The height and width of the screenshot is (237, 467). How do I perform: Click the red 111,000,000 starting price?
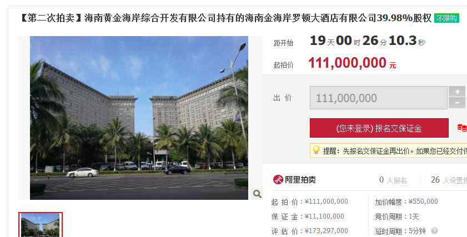(x=347, y=63)
